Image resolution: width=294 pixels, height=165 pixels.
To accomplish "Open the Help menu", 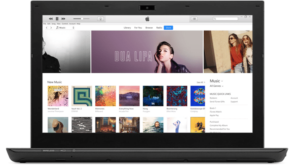I will [x=79, y=24].
